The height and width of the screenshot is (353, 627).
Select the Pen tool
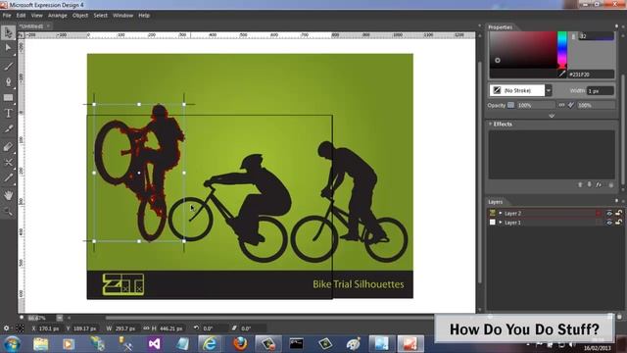tap(8, 82)
